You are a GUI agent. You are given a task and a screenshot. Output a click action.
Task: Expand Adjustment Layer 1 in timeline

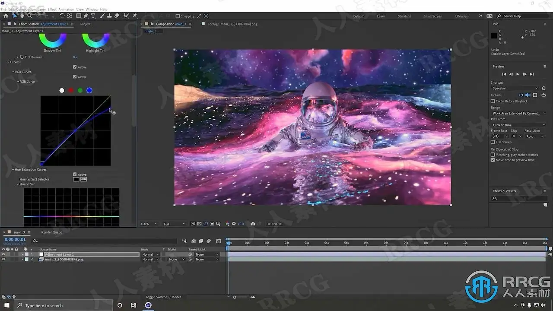tap(22, 254)
